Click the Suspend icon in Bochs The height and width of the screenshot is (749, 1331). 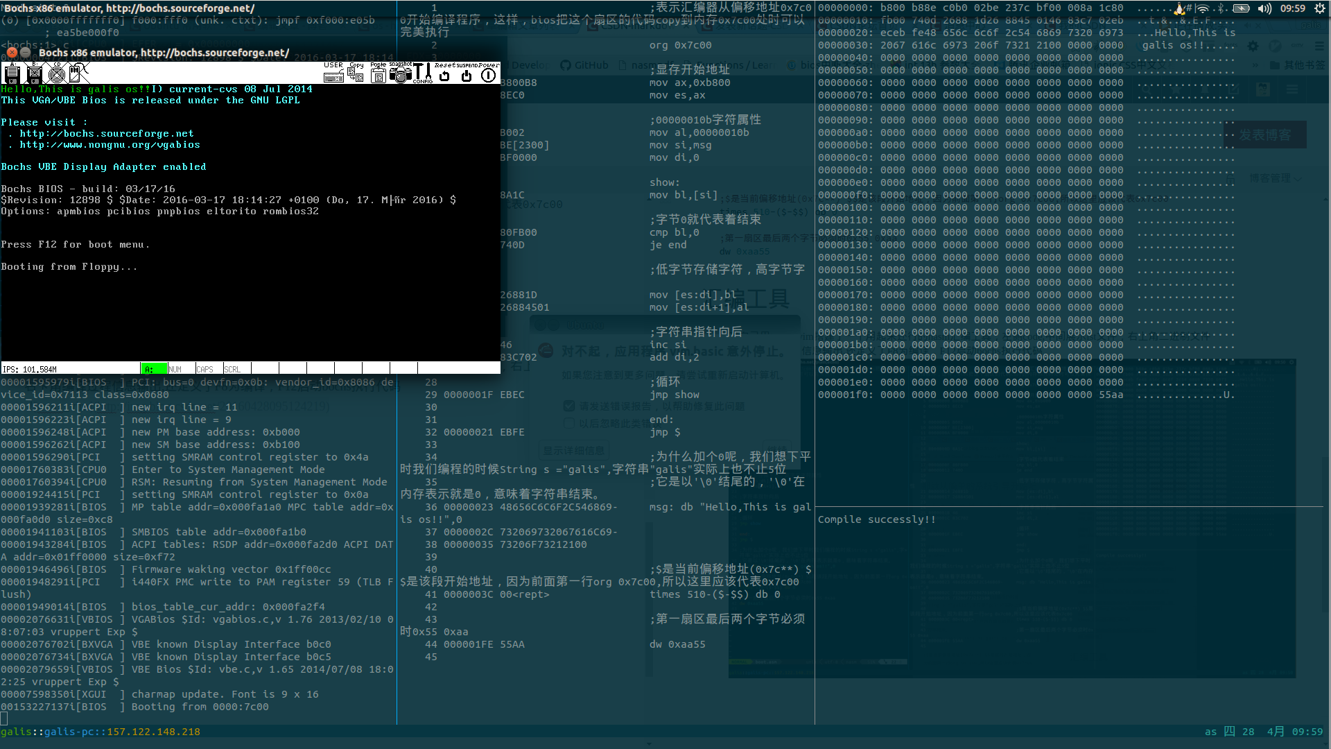[467, 73]
